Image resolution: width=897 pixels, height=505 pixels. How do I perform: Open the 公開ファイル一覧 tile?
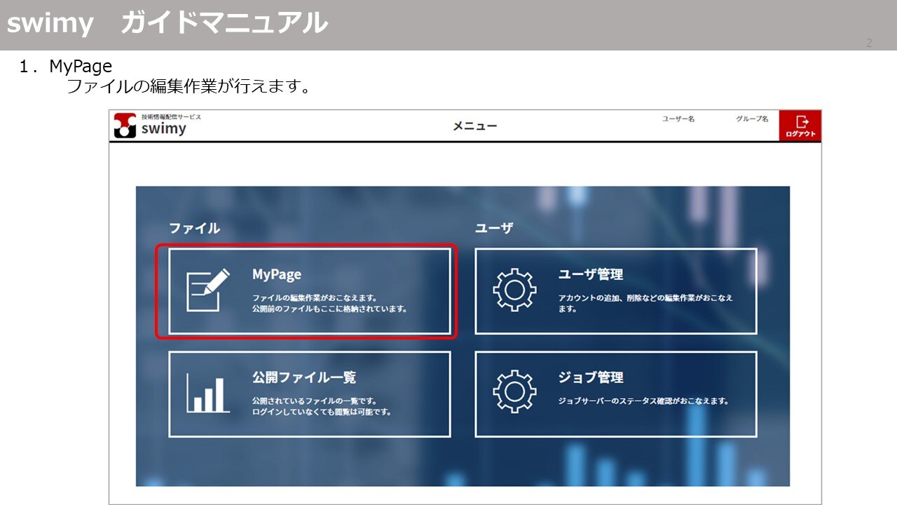tap(308, 393)
